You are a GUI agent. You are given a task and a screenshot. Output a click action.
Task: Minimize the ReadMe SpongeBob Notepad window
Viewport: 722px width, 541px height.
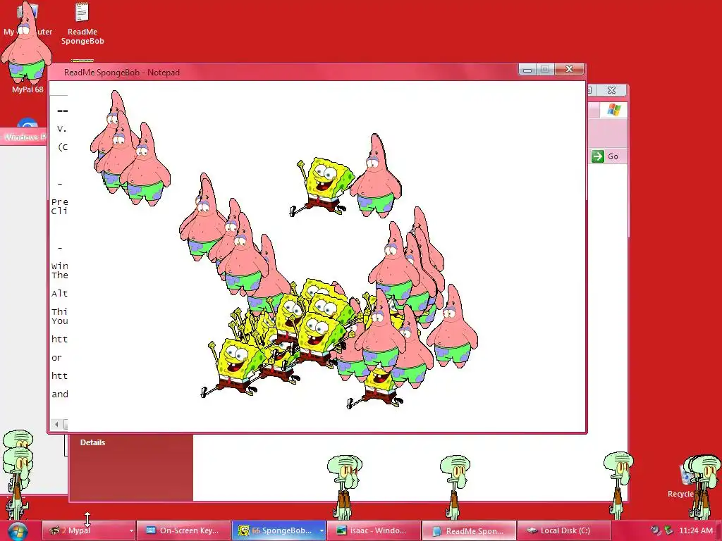(527, 70)
